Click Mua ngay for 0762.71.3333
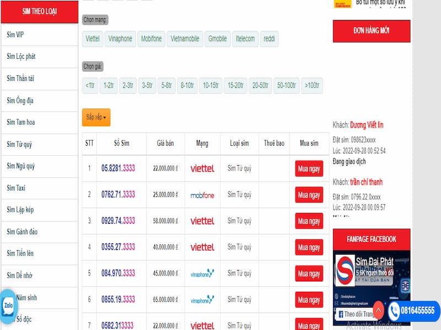Screen dimensions: 441x330 tap(309, 195)
